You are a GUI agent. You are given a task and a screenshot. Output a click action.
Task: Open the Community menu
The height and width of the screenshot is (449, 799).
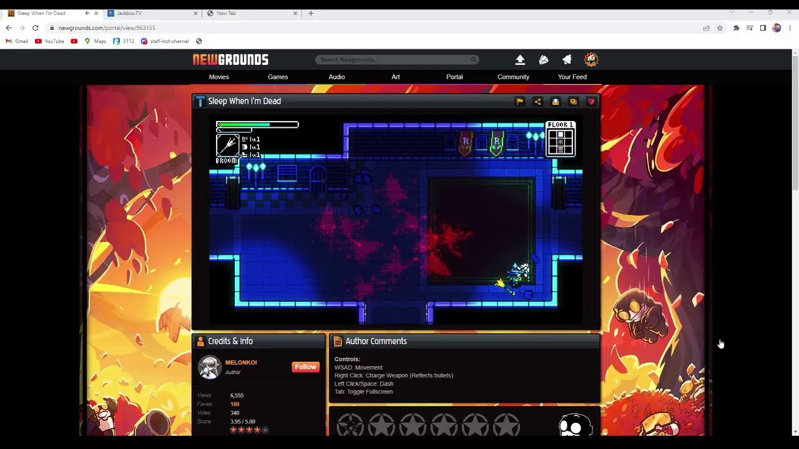click(513, 77)
